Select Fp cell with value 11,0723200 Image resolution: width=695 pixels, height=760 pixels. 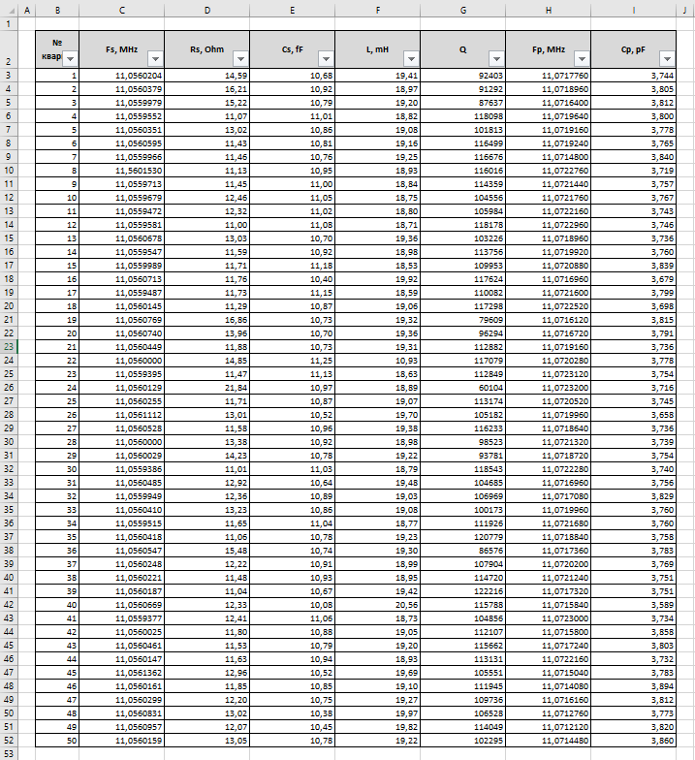549,388
